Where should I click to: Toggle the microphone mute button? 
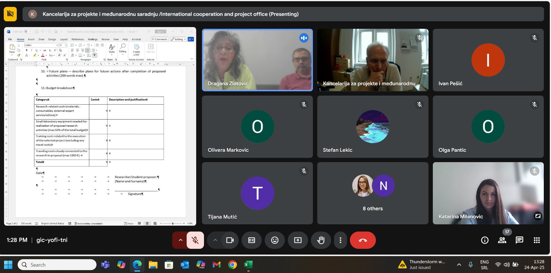(x=195, y=240)
